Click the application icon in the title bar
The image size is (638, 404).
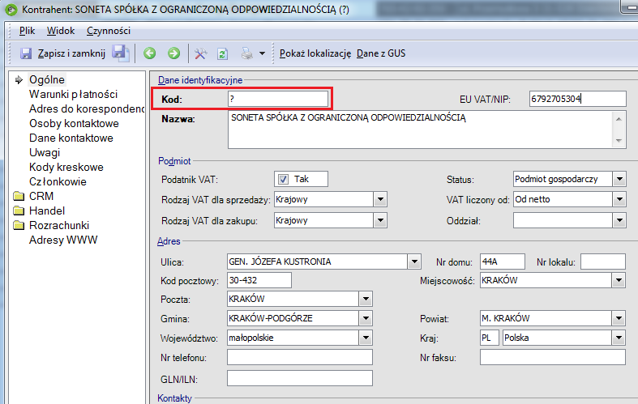coord(11,10)
